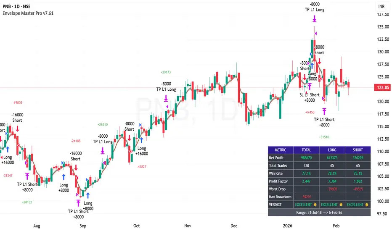The image size is (392, 231).
Task: Click the sun icon beside TOTAL verdict EXCELLENT
Action: click(316, 205)
